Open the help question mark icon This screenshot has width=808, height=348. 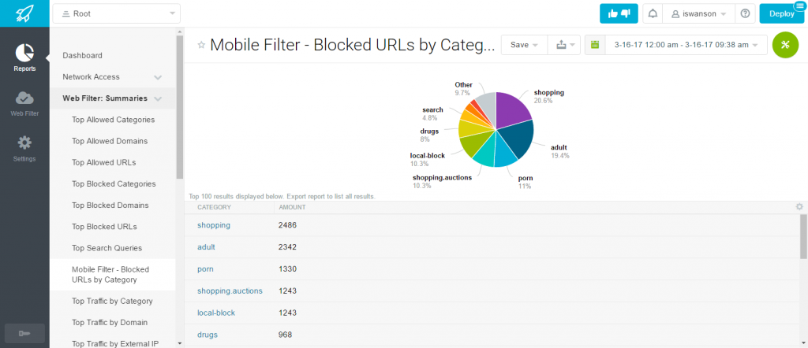[x=745, y=14]
